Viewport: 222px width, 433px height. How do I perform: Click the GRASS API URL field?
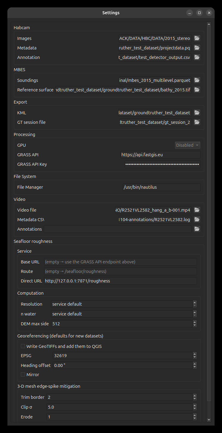coord(160,155)
